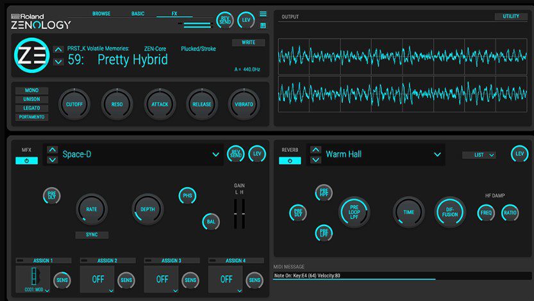Click the top REV SEND knob
Image resolution: width=534 pixels, height=301 pixels.
(225, 20)
